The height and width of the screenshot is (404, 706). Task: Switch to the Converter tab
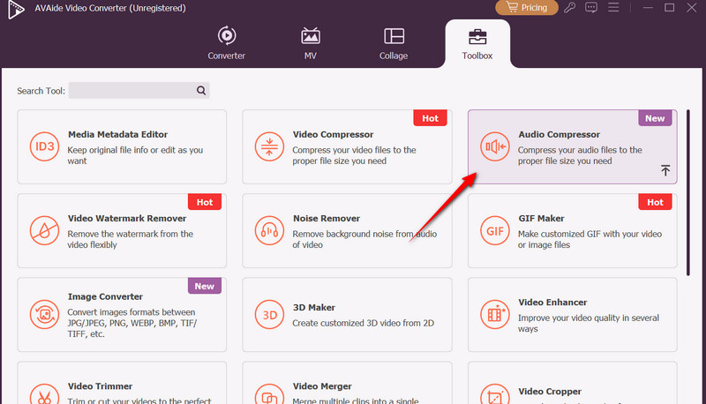click(226, 43)
